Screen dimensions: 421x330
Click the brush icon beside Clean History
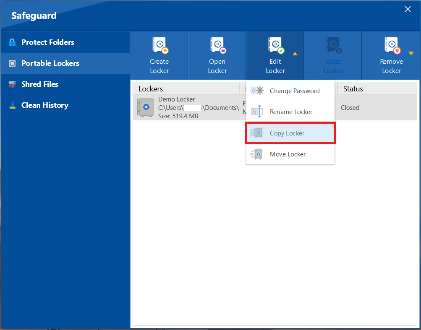coord(12,105)
